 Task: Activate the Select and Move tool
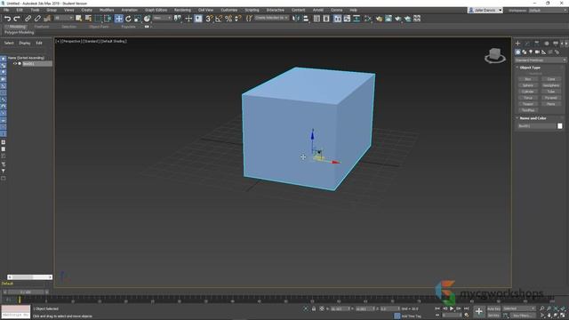pyautogui.click(x=118, y=19)
